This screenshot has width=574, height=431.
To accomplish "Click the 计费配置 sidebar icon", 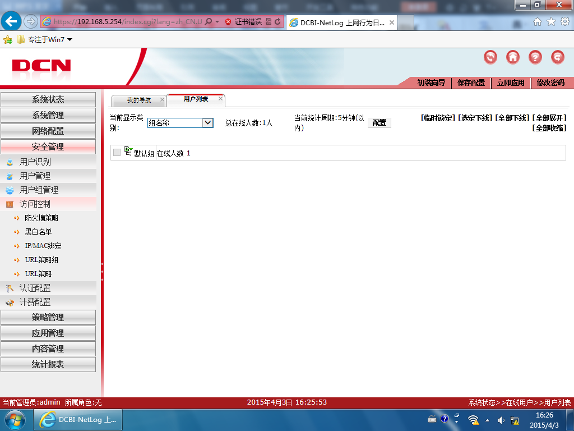I will 10,302.
